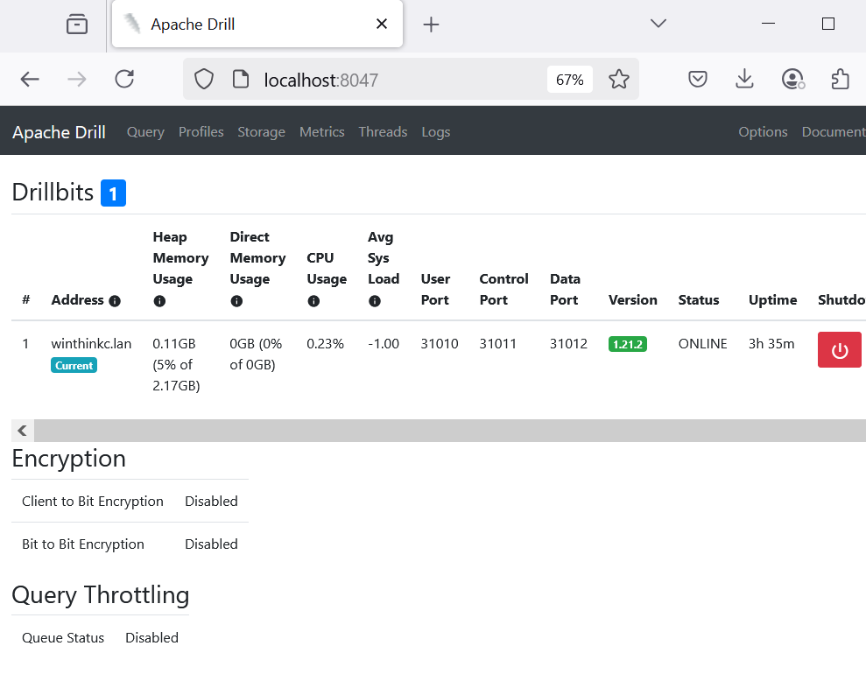Reload the Apache Drill page
The image size is (866, 681).
124,80
